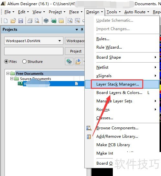161x176 pixels.
Task: Open the File menu
Action: point(9,12)
